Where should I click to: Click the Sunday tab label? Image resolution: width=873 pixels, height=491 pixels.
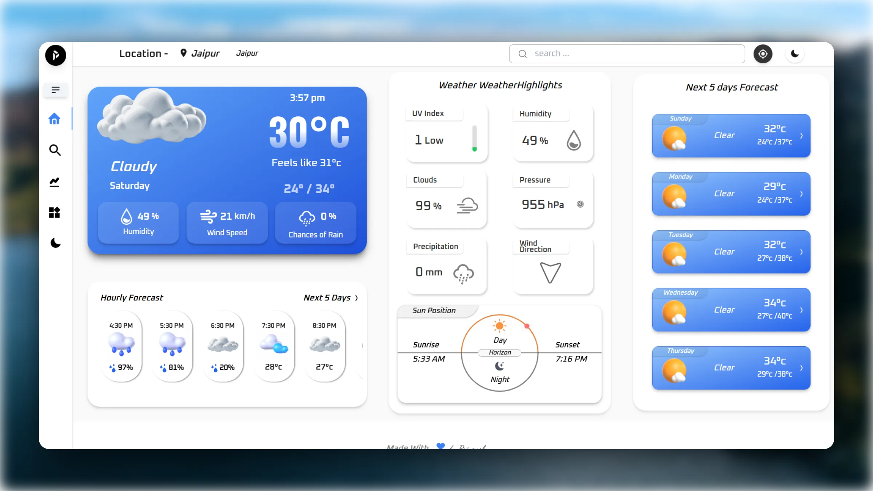[x=681, y=119]
